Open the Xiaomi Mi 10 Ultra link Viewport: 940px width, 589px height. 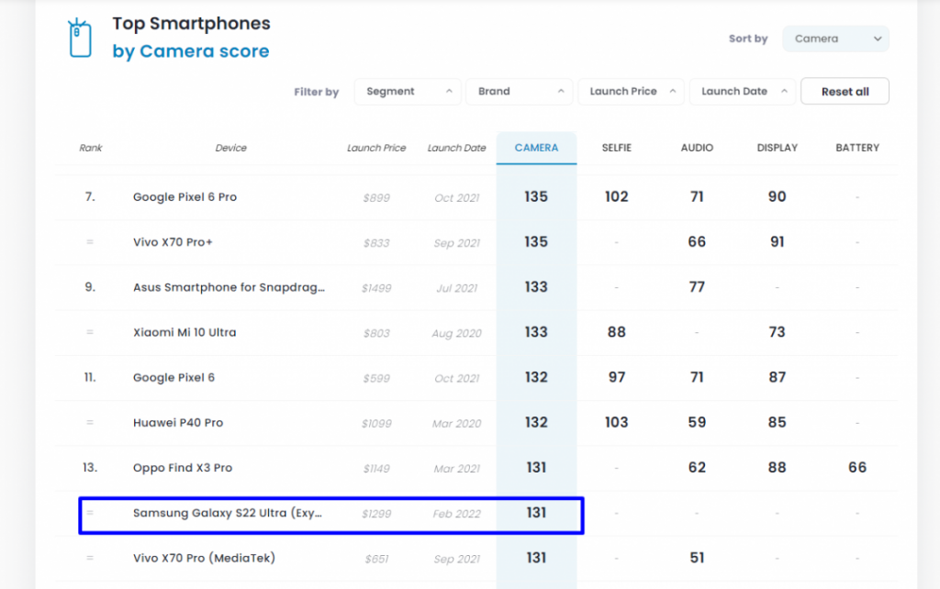point(185,332)
